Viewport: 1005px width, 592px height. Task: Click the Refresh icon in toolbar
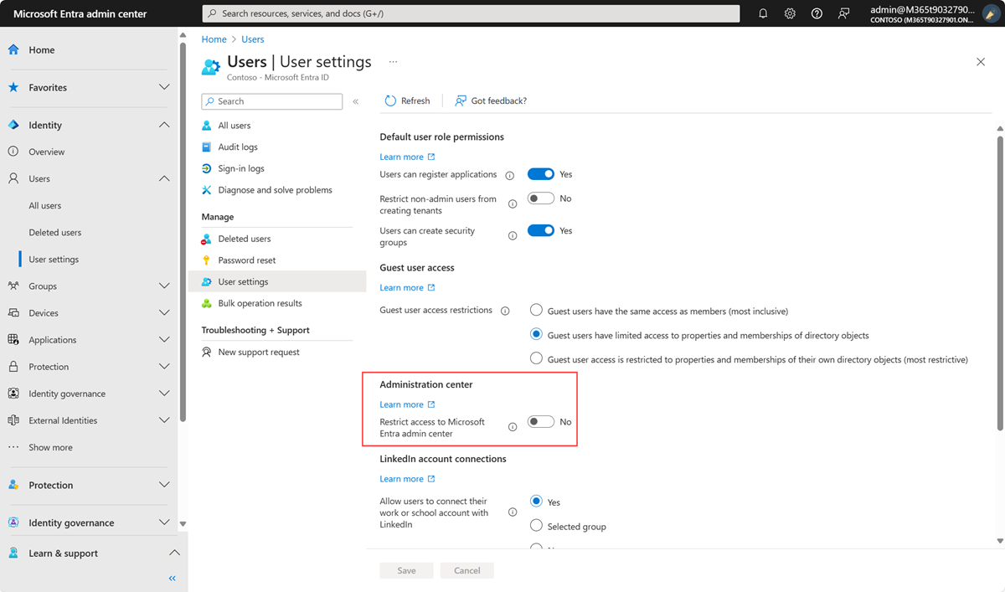[x=390, y=100]
